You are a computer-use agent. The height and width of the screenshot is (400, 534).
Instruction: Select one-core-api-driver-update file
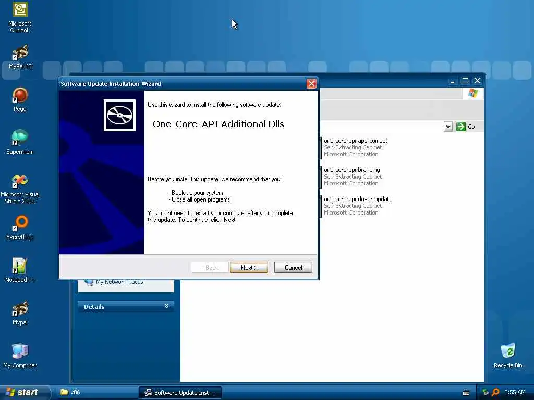click(x=358, y=206)
